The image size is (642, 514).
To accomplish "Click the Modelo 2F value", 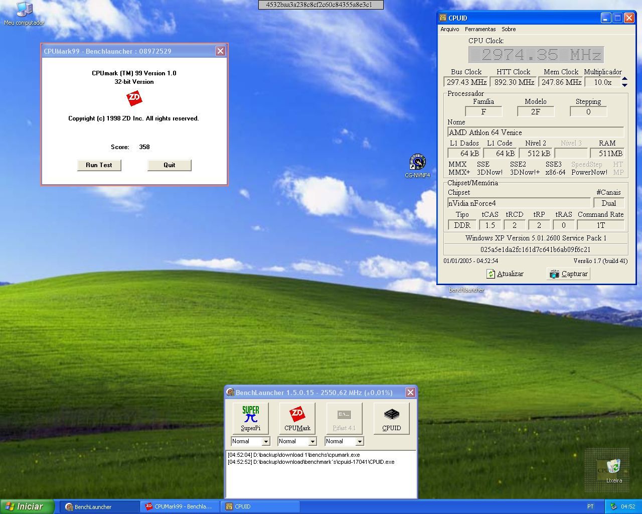I will tap(536, 112).
